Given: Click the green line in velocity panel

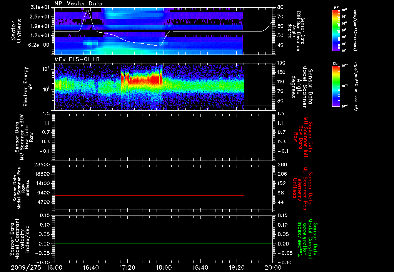Looking at the screenshot, I should pyautogui.click(x=164, y=244).
